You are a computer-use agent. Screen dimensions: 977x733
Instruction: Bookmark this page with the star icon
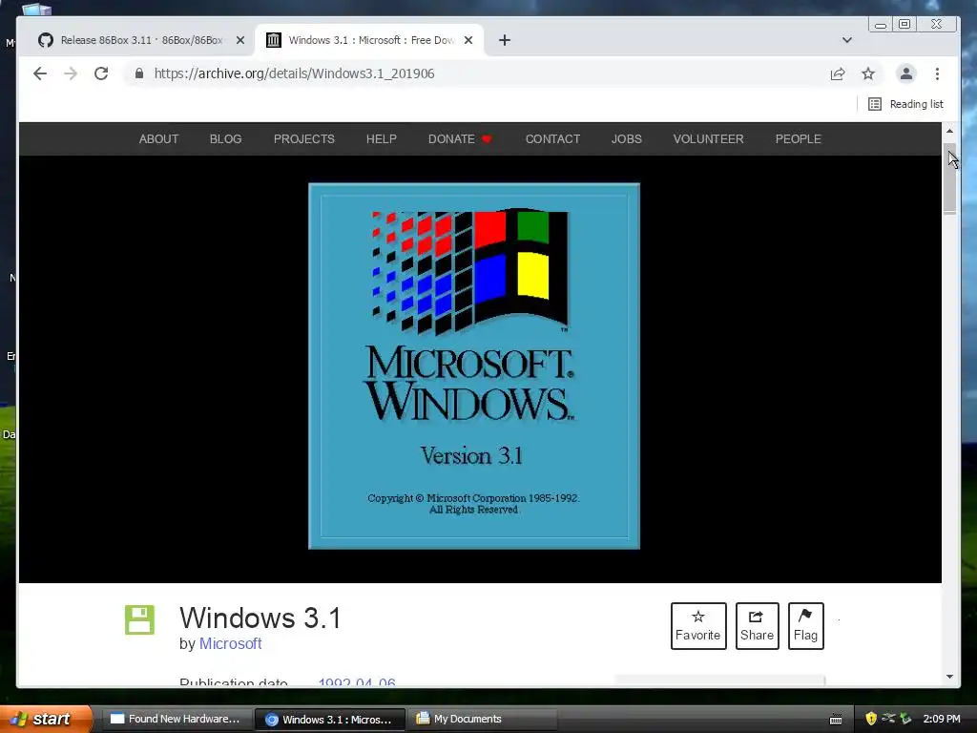pyautogui.click(x=868, y=73)
